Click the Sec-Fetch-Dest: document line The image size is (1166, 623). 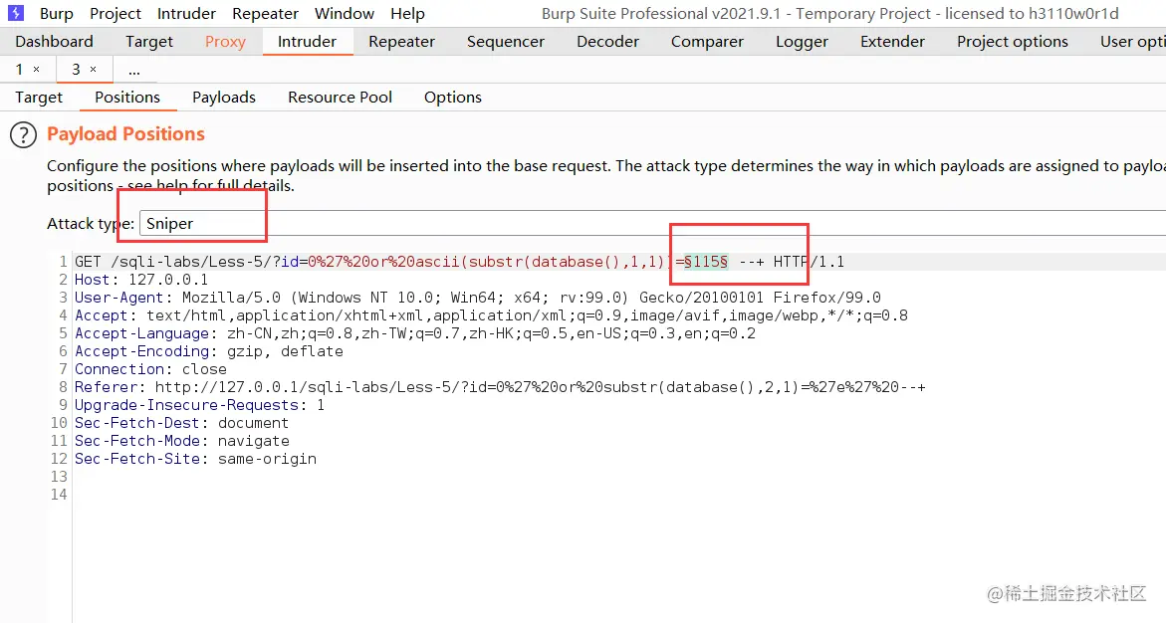pos(181,422)
